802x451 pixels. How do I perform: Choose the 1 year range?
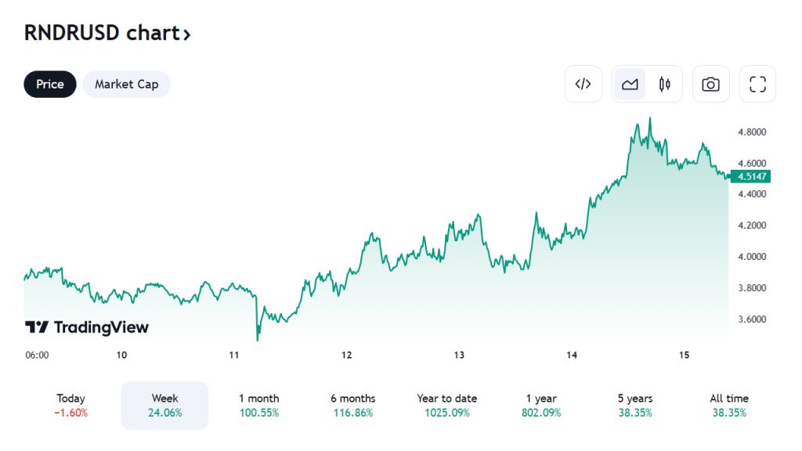point(540,405)
